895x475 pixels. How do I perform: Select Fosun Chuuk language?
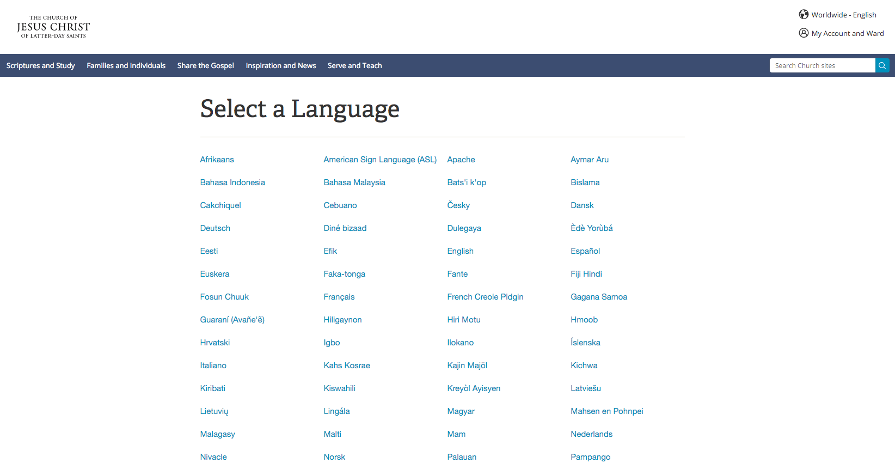pos(224,297)
